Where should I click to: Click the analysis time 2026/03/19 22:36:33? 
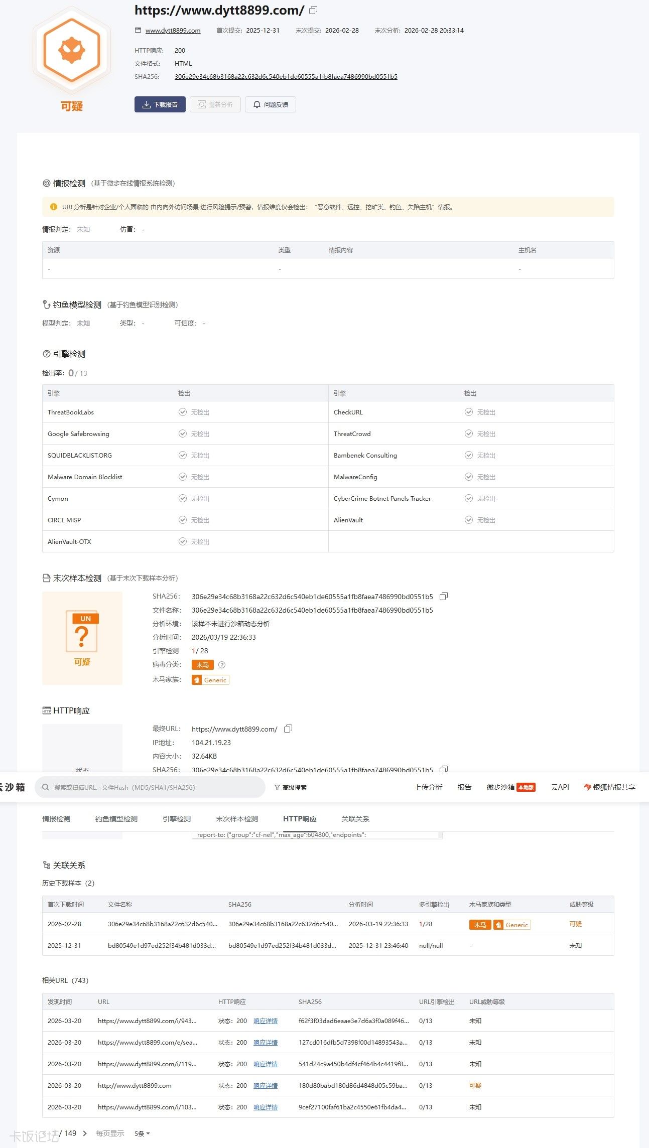224,637
